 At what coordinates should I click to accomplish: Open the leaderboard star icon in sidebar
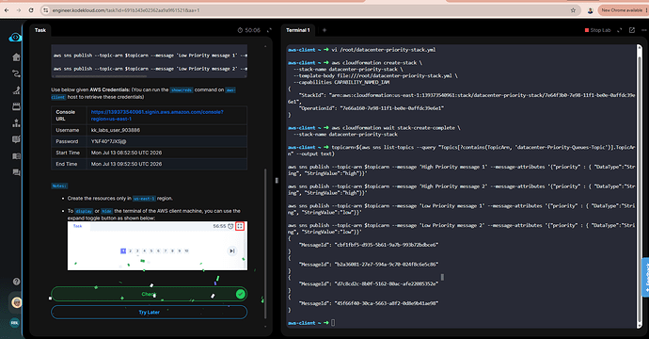[x=16, y=123]
